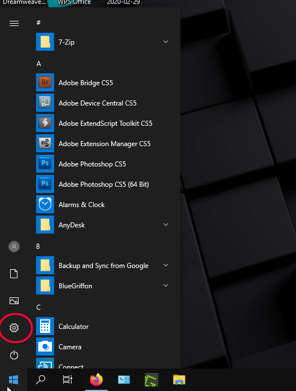Click the A letter section header
The height and width of the screenshot is (391, 296).
point(38,64)
